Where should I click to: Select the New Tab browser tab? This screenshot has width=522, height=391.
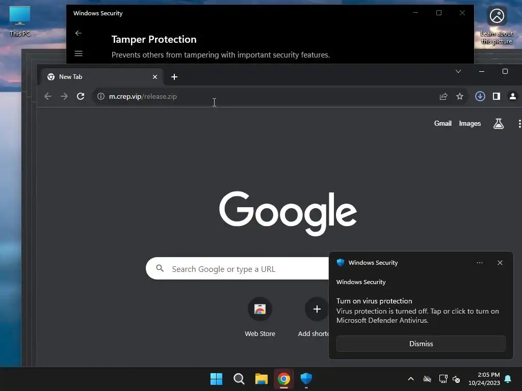(x=101, y=77)
